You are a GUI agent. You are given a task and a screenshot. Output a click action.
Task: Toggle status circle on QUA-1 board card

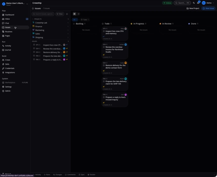coord(104,47)
